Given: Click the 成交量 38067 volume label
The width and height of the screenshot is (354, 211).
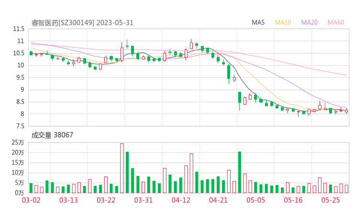Looking at the screenshot, I should [x=52, y=135].
